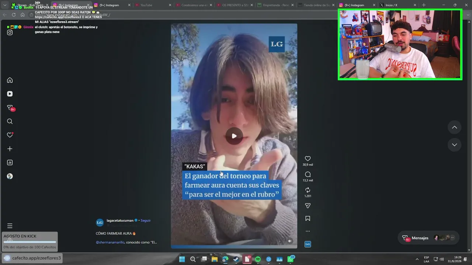Click the LG avatar beside lagacetatucuman
Image resolution: width=472 pixels, height=265 pixels.
(x=100, y=223)
